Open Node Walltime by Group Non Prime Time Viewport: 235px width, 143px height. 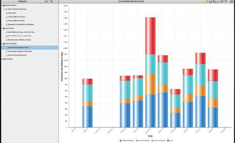[21, 32]
